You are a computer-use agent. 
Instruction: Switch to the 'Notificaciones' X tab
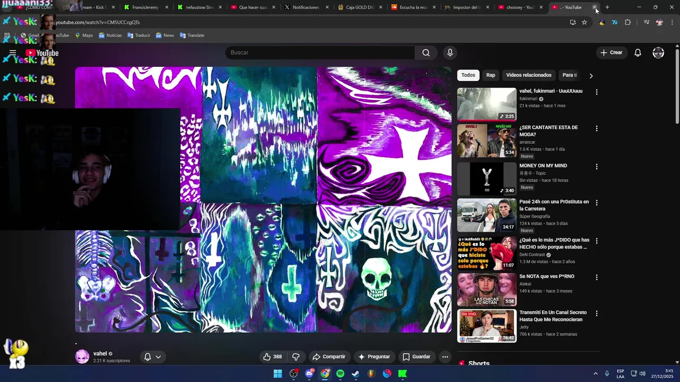pyautogui.click(x=306, y=7)
